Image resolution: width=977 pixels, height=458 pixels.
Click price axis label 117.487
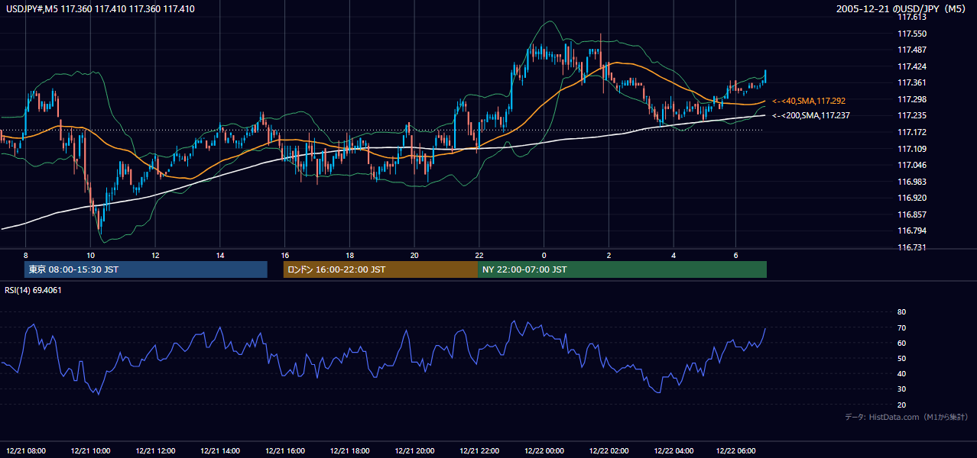(910, 50)
